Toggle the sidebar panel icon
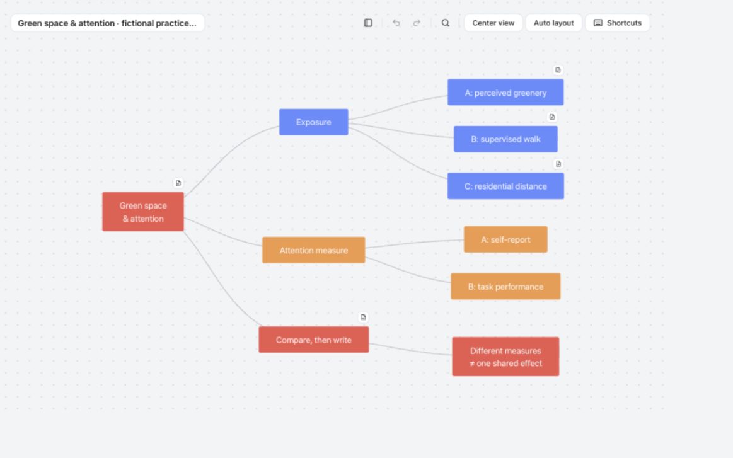The height and width of the screenshot is (458, 733). 368,23
